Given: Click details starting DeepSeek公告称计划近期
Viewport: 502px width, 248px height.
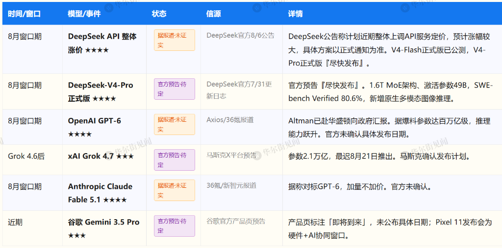Looking at the screenshot, I should (x=389, y=49).
